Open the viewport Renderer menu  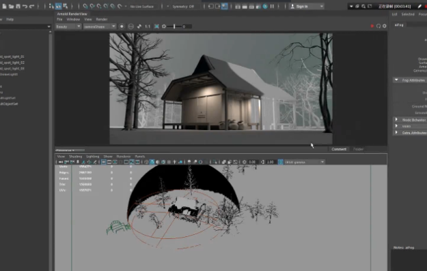[x=124, y=157]
